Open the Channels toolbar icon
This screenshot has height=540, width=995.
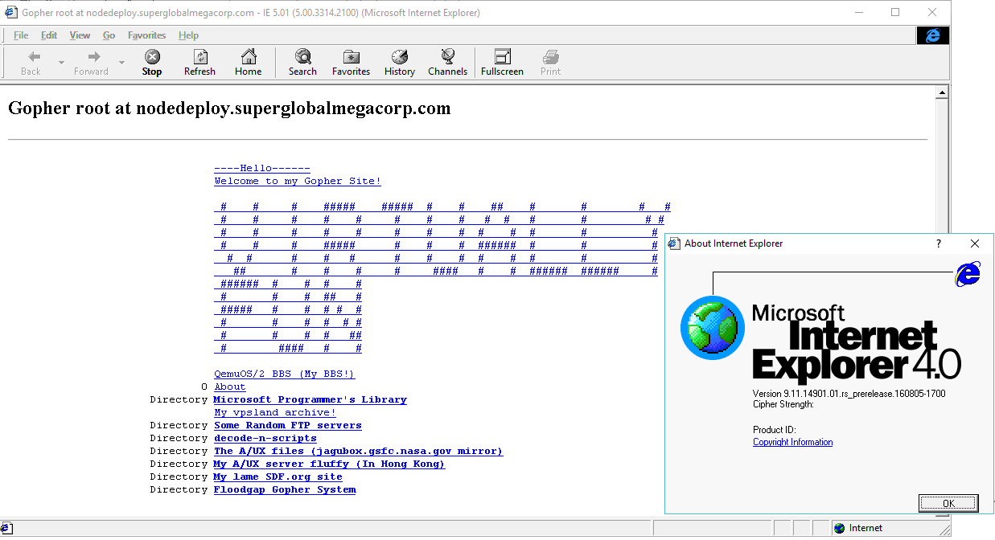(447, 62)
